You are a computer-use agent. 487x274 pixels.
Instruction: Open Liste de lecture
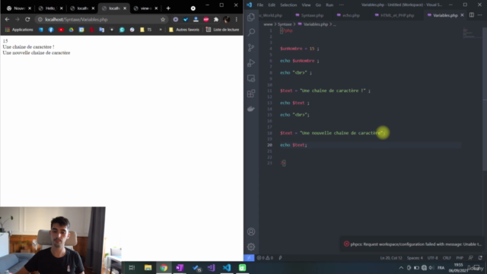(x=222, y=30)
